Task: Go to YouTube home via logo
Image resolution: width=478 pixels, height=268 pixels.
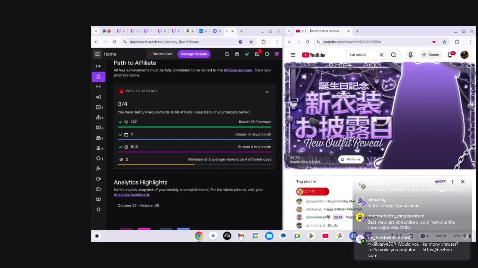Action: tap(314, 55)
